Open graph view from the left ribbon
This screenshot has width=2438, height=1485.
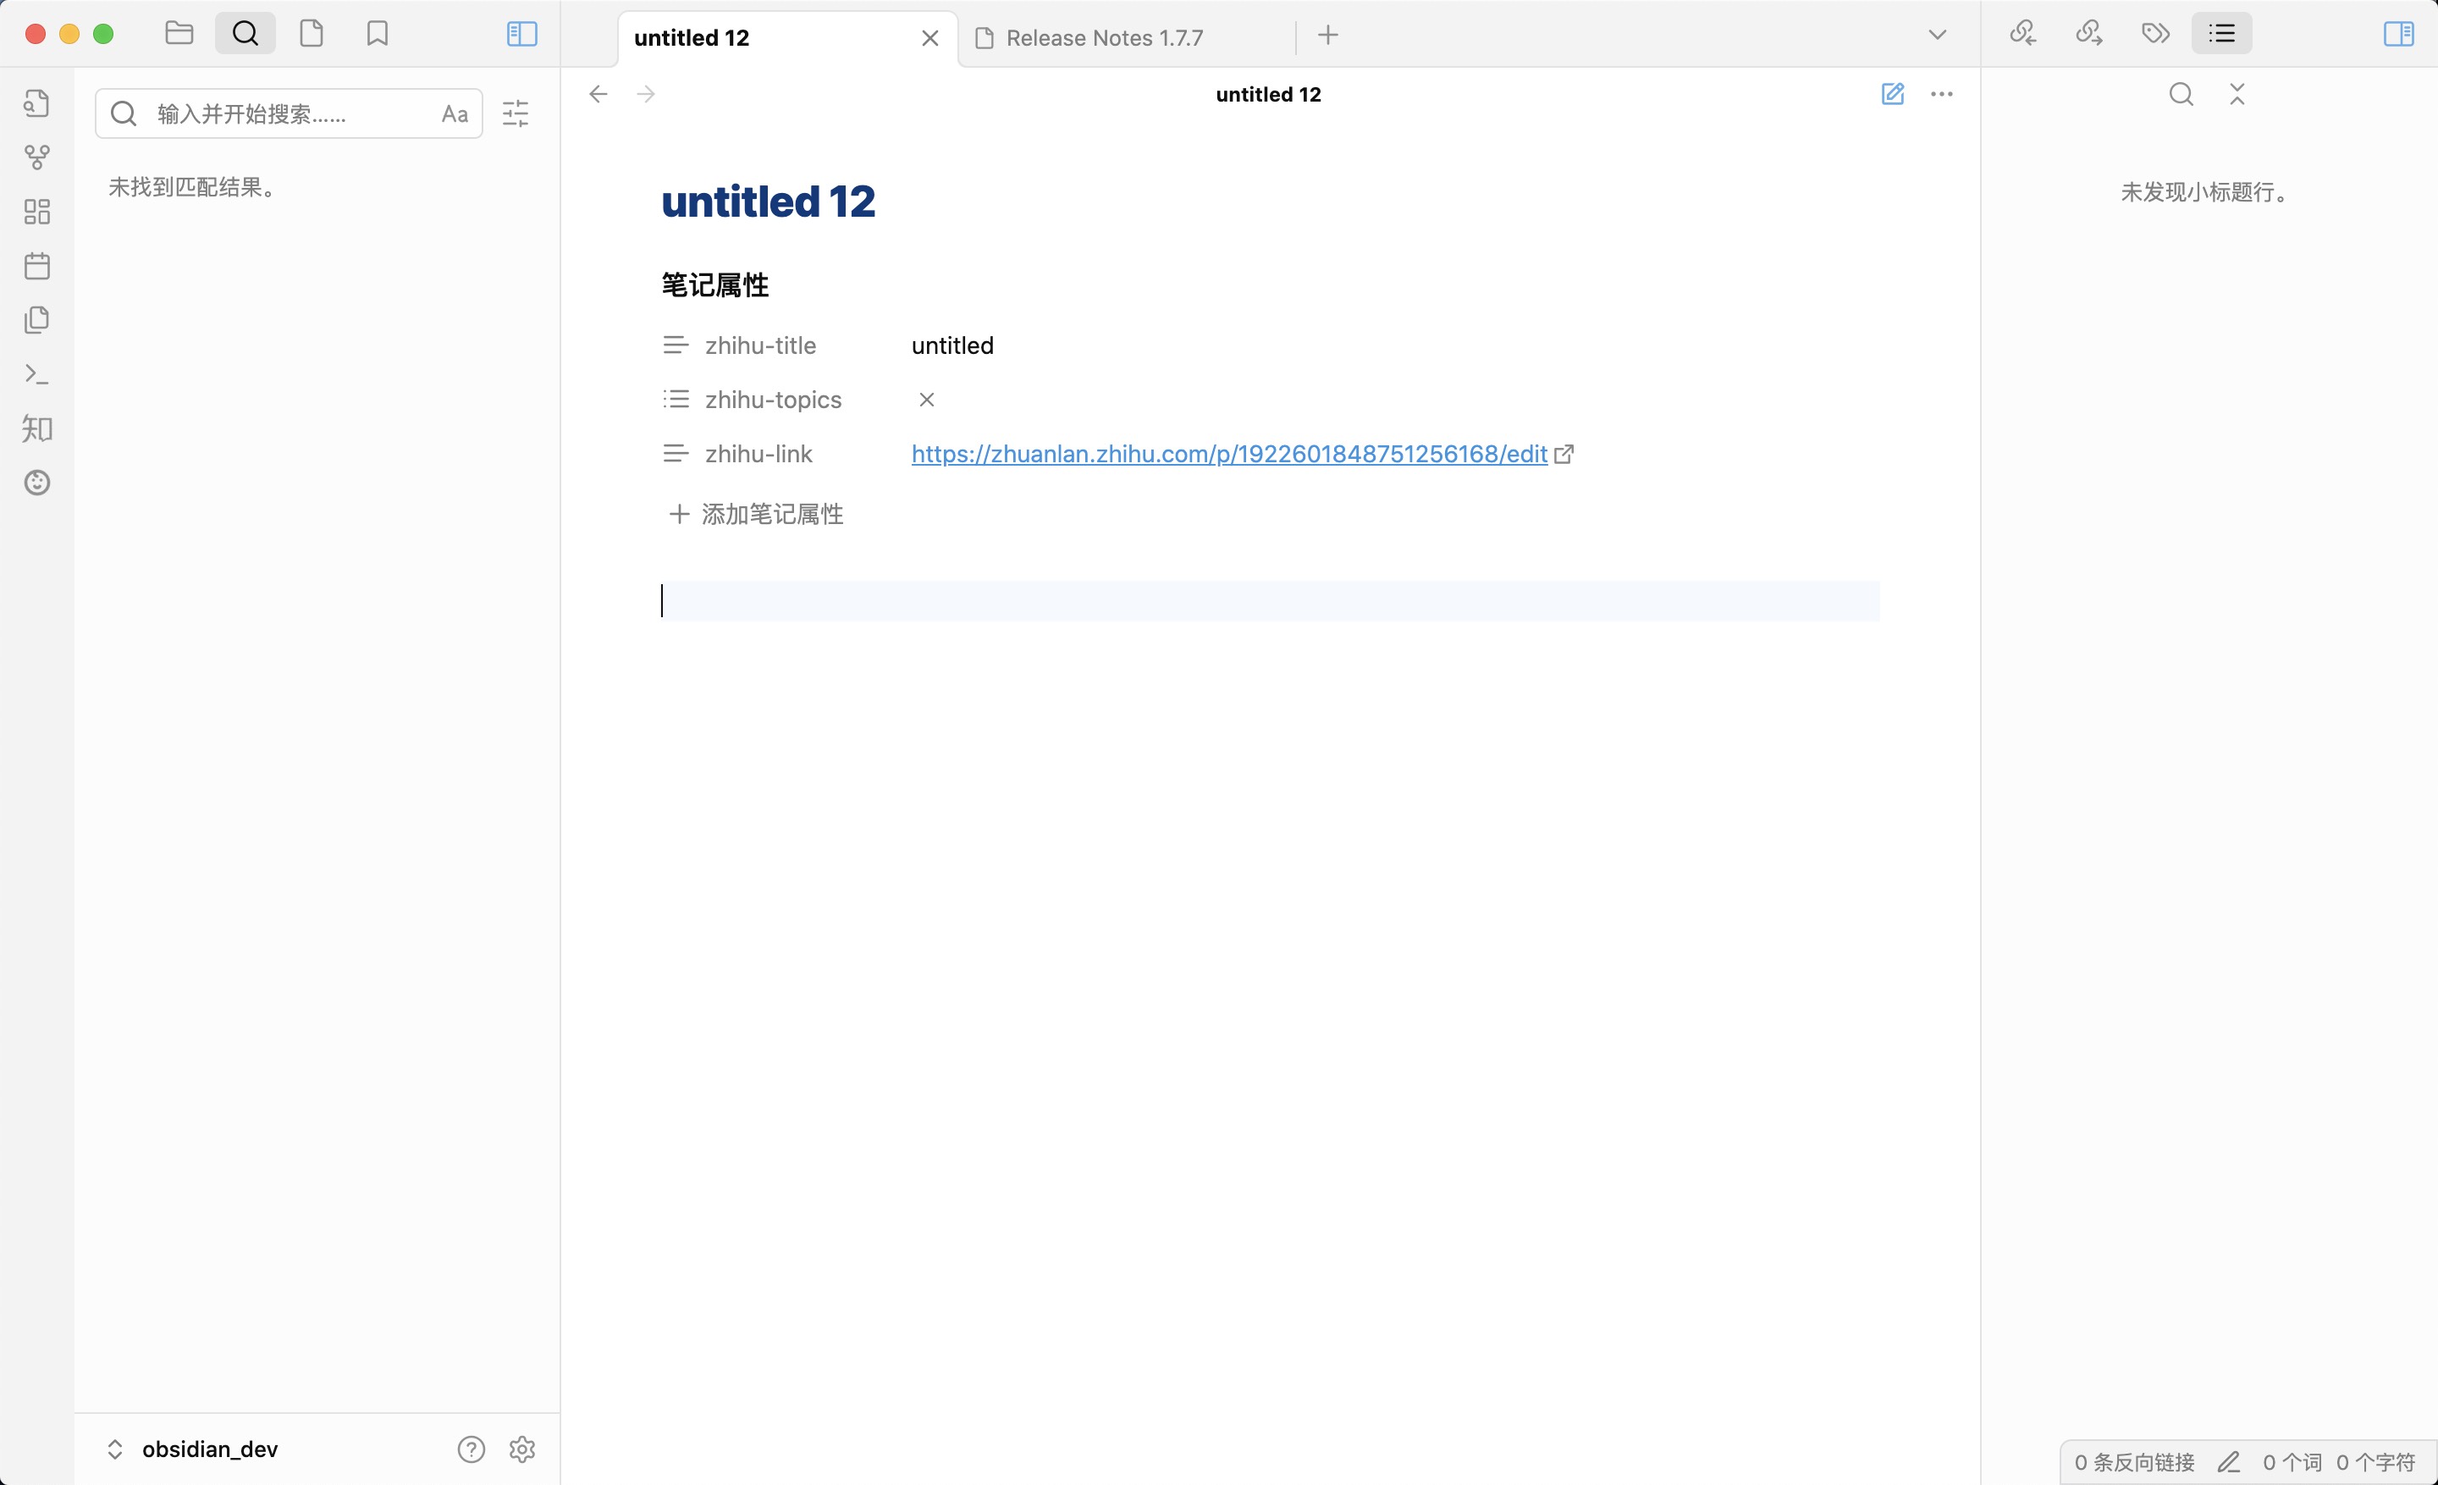(x=36, y=157)
